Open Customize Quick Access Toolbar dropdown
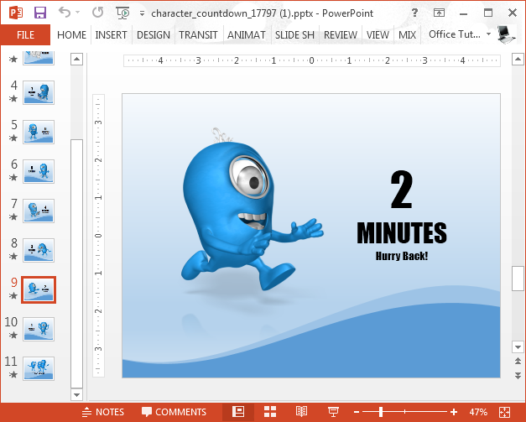Viewport: 526px width, 422px height. click(143, 13)
